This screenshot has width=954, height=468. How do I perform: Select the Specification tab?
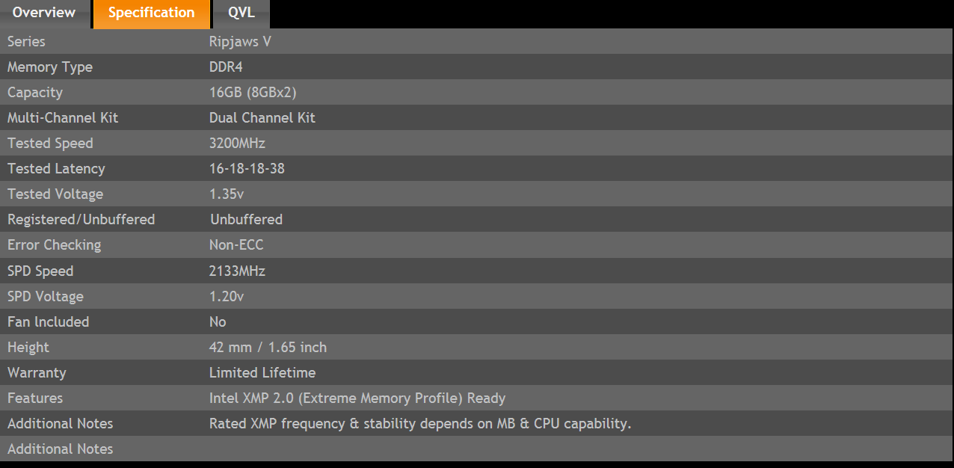(x=152, y=13)
